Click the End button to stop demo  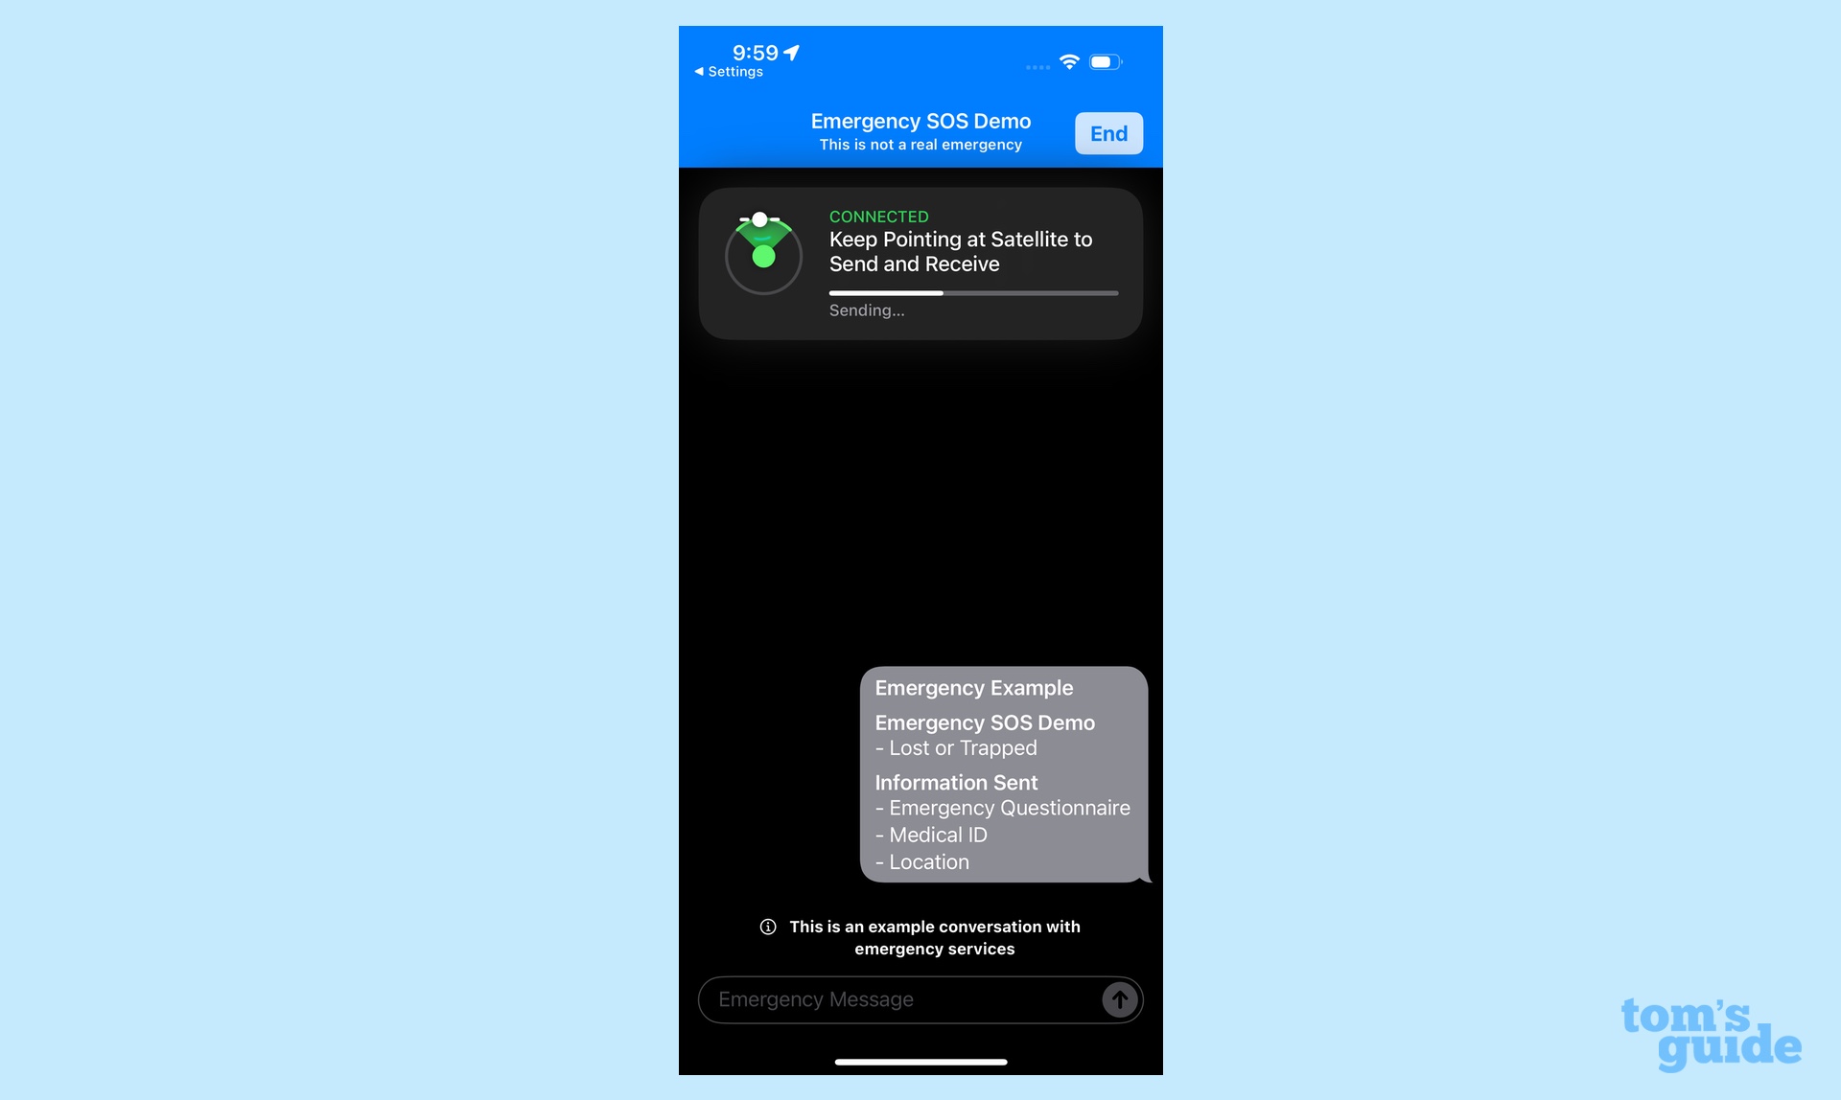click(x=1107, y=132)
